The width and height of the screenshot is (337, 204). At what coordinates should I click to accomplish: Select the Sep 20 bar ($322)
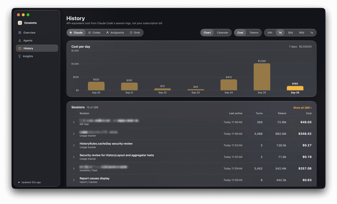[96, 86]
